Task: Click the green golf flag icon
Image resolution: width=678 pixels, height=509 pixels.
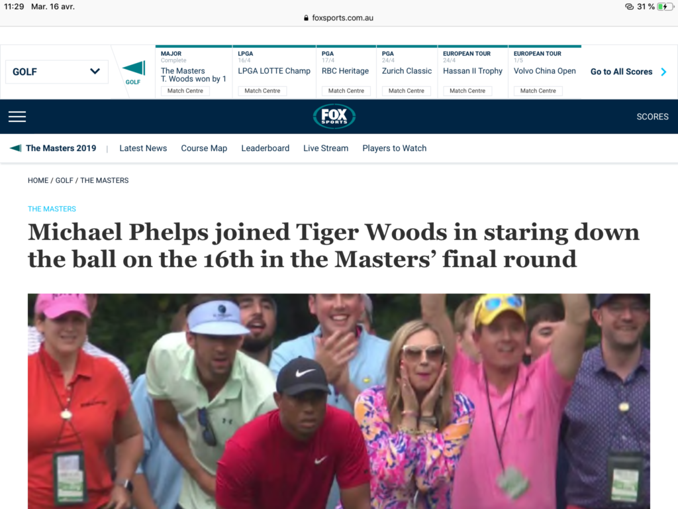Action: click(133, 68)
